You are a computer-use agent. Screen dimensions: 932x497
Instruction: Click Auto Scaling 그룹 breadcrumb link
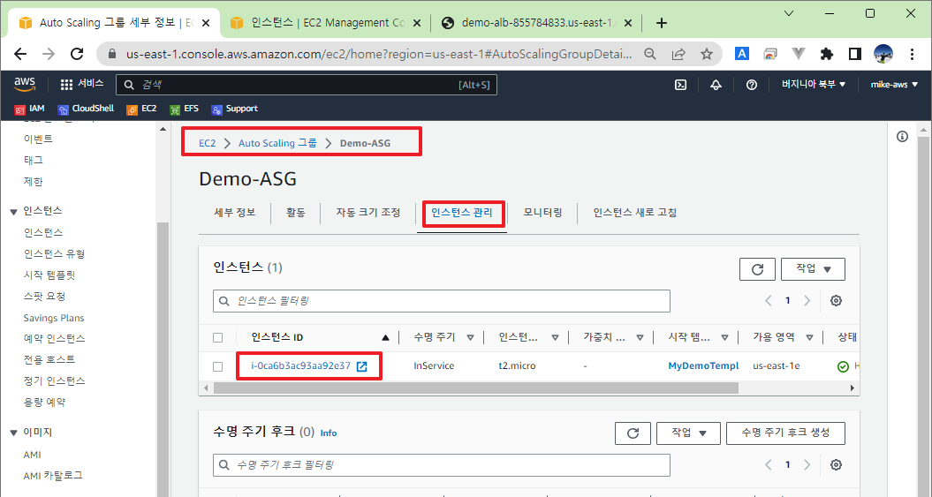[277, 143]
